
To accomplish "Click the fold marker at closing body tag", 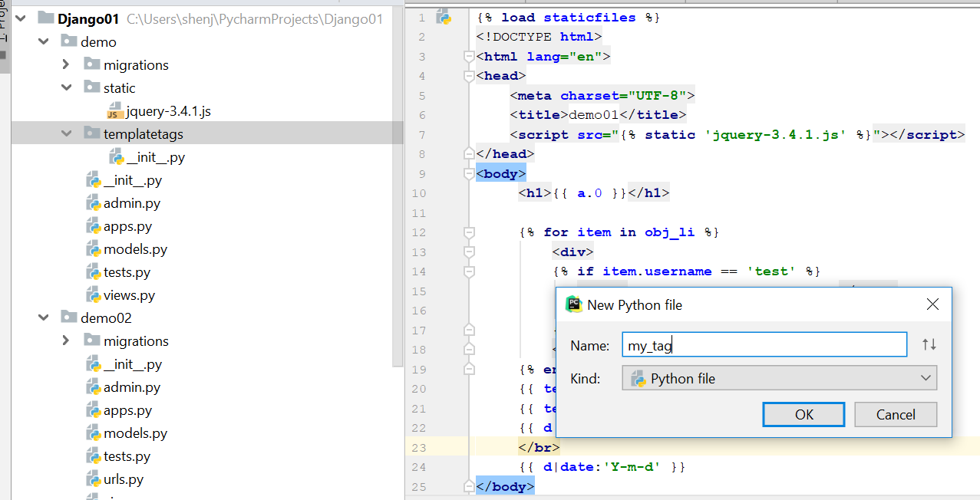I will (x=469, y=486).
